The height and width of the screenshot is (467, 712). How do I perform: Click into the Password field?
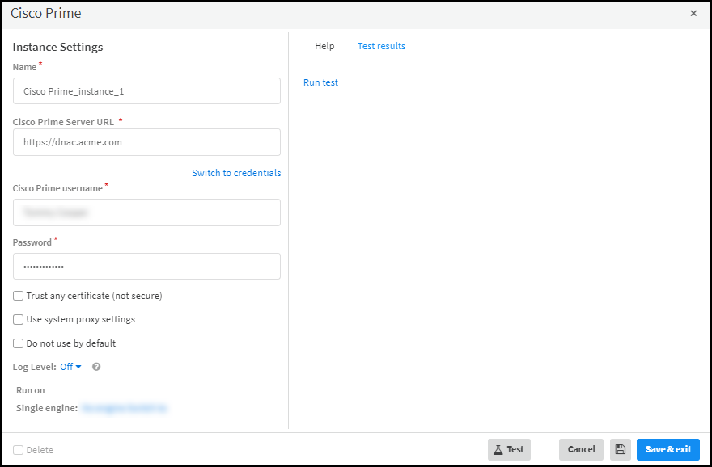pos(146,267)
